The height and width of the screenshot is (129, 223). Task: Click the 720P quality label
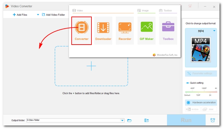(x=198, y=95)
